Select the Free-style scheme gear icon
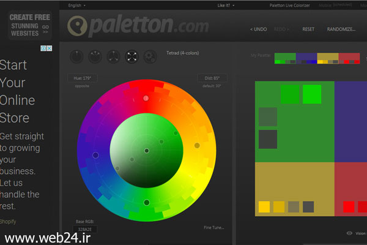Image resolution: width=367 pixels, height=245 pixels. click(150, 56)
